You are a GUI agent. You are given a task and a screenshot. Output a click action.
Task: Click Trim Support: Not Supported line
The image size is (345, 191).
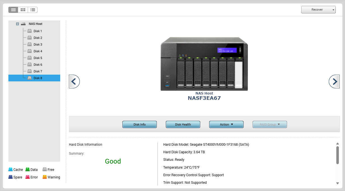(x=185, y=183)
